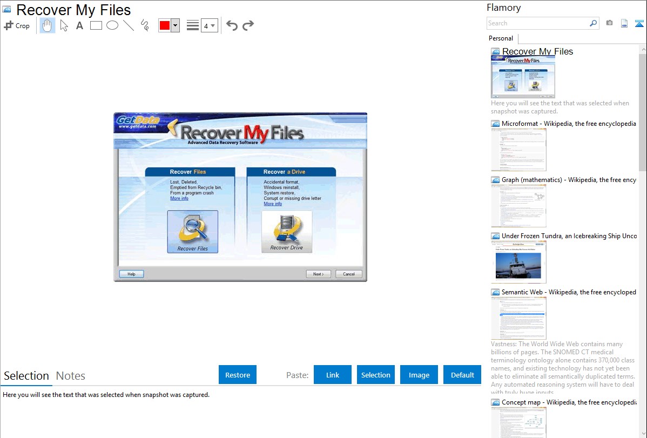Select the Crop tool

[x=17, y=25]
